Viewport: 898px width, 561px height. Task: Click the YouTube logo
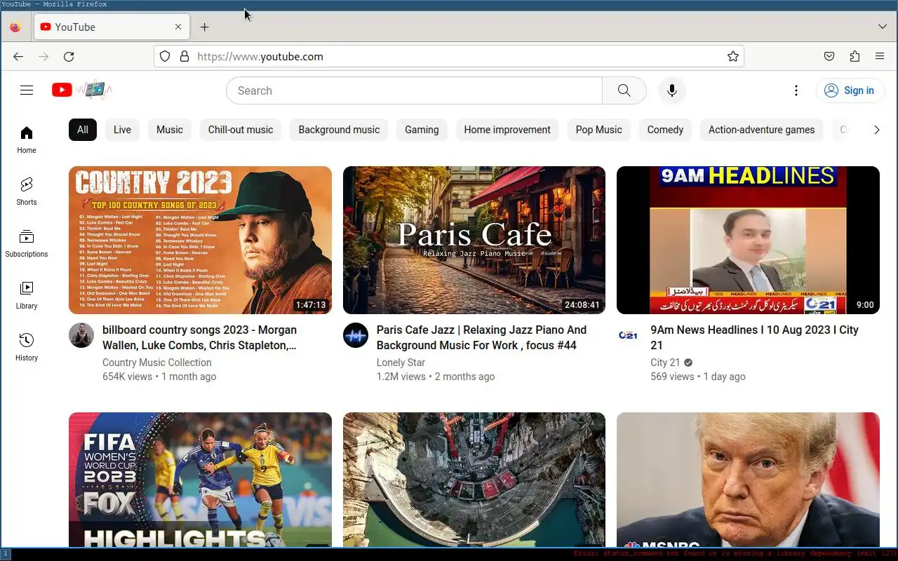click(x=81, y=90)
